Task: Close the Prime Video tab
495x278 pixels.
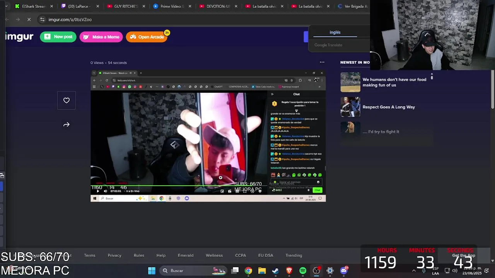Action: point(190,6)
